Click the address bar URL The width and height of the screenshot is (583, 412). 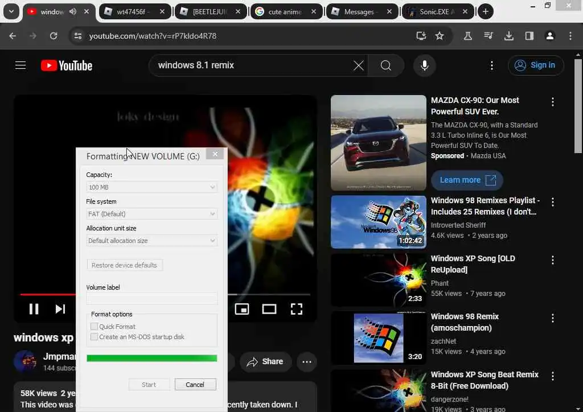point(153,36)
